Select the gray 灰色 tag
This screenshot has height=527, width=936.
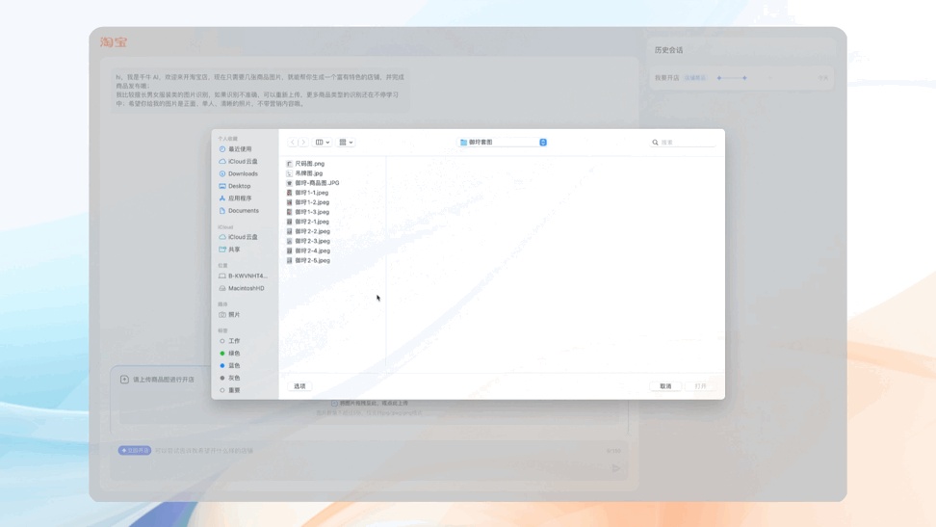pyautogui.click(x=234, y=378)
